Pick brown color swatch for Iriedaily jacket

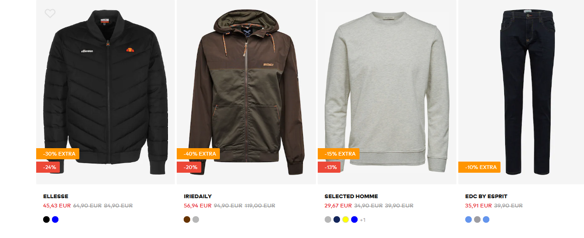pyautogui.click(x=187, y=219)
